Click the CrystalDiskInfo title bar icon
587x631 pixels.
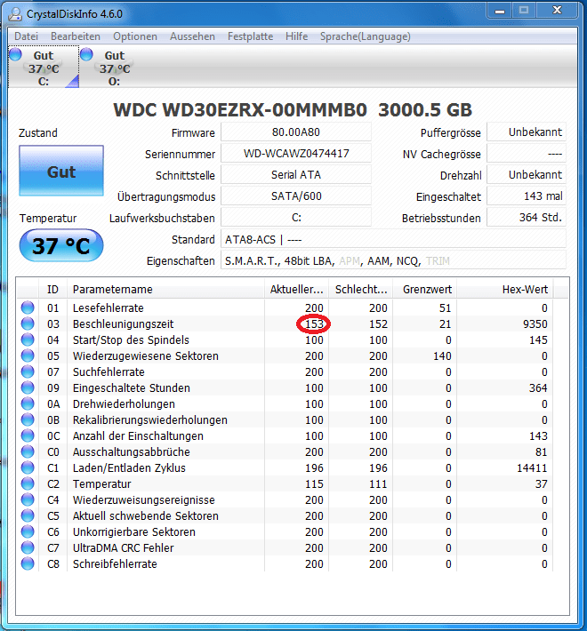coord(15,14)
